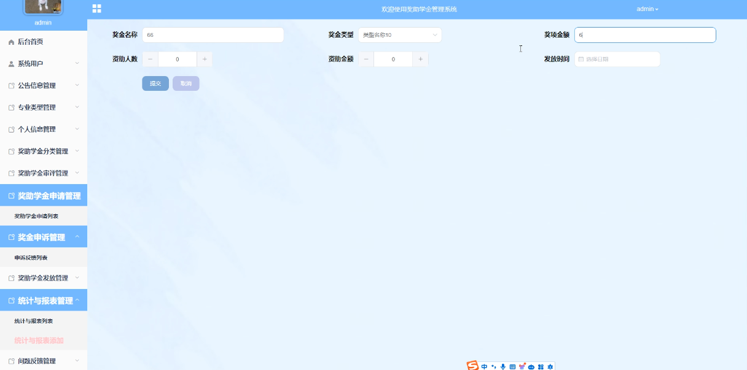Focus the 奖项金额 input field
This screenshot has height=370, width=747.
point(645,35)
